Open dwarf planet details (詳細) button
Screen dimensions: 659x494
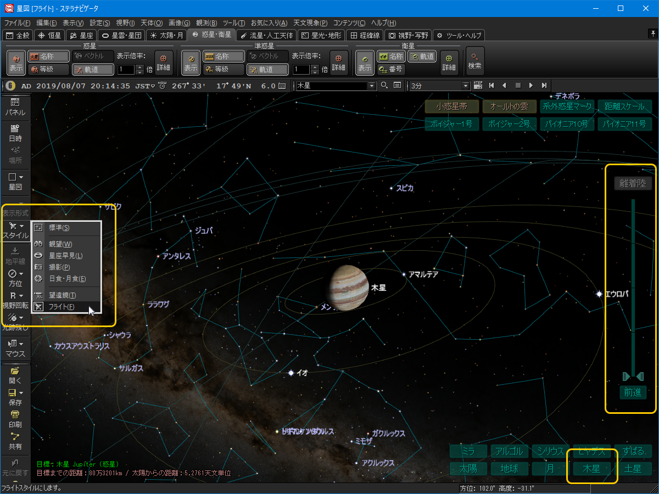(338, 63)
